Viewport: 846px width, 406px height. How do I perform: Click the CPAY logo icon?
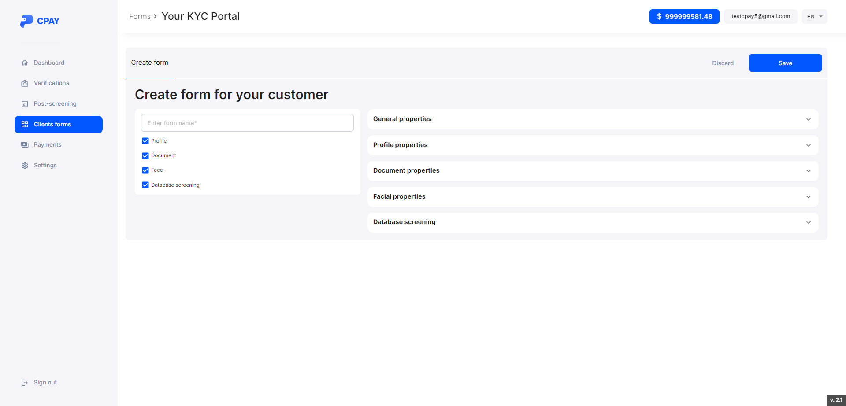coord(26,21)
